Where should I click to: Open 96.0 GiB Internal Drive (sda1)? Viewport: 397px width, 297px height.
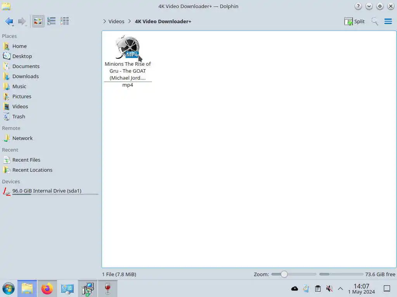(x=47, y=191)
